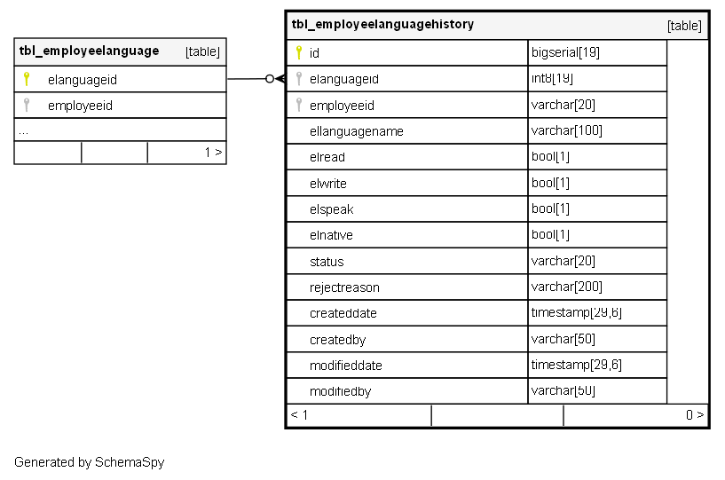Click gray key icon beside history employeeid
The height and width of the screenshot is (480, 725).
point(299,106)
